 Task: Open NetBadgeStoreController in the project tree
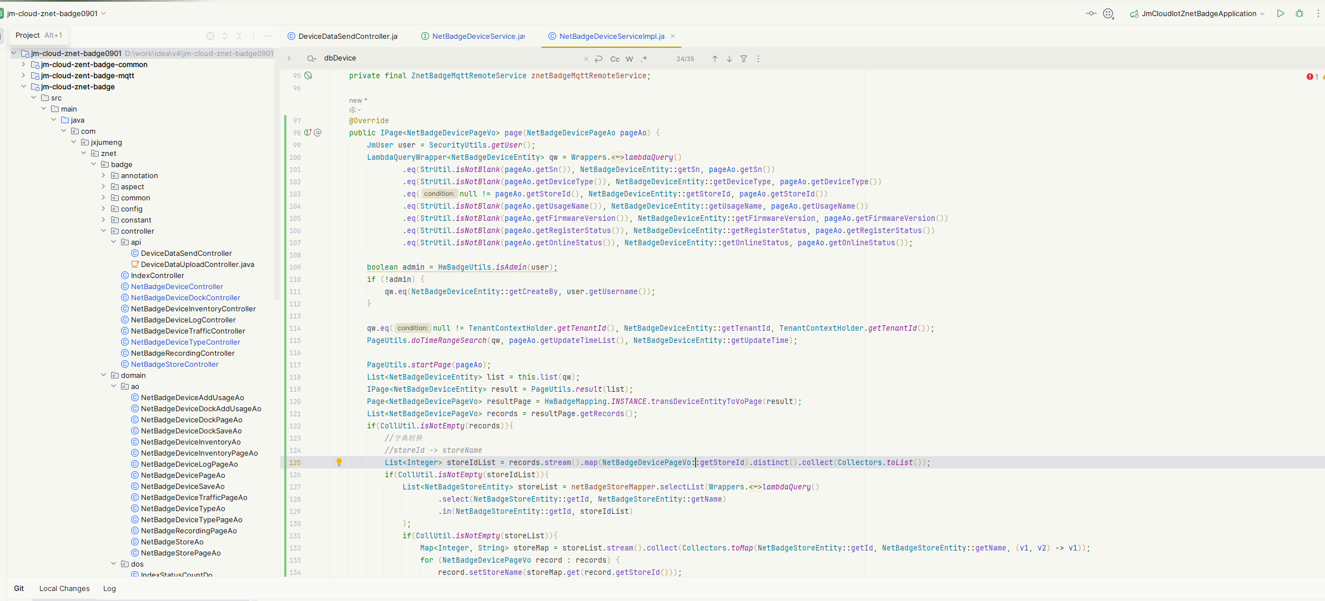point(174,364)
